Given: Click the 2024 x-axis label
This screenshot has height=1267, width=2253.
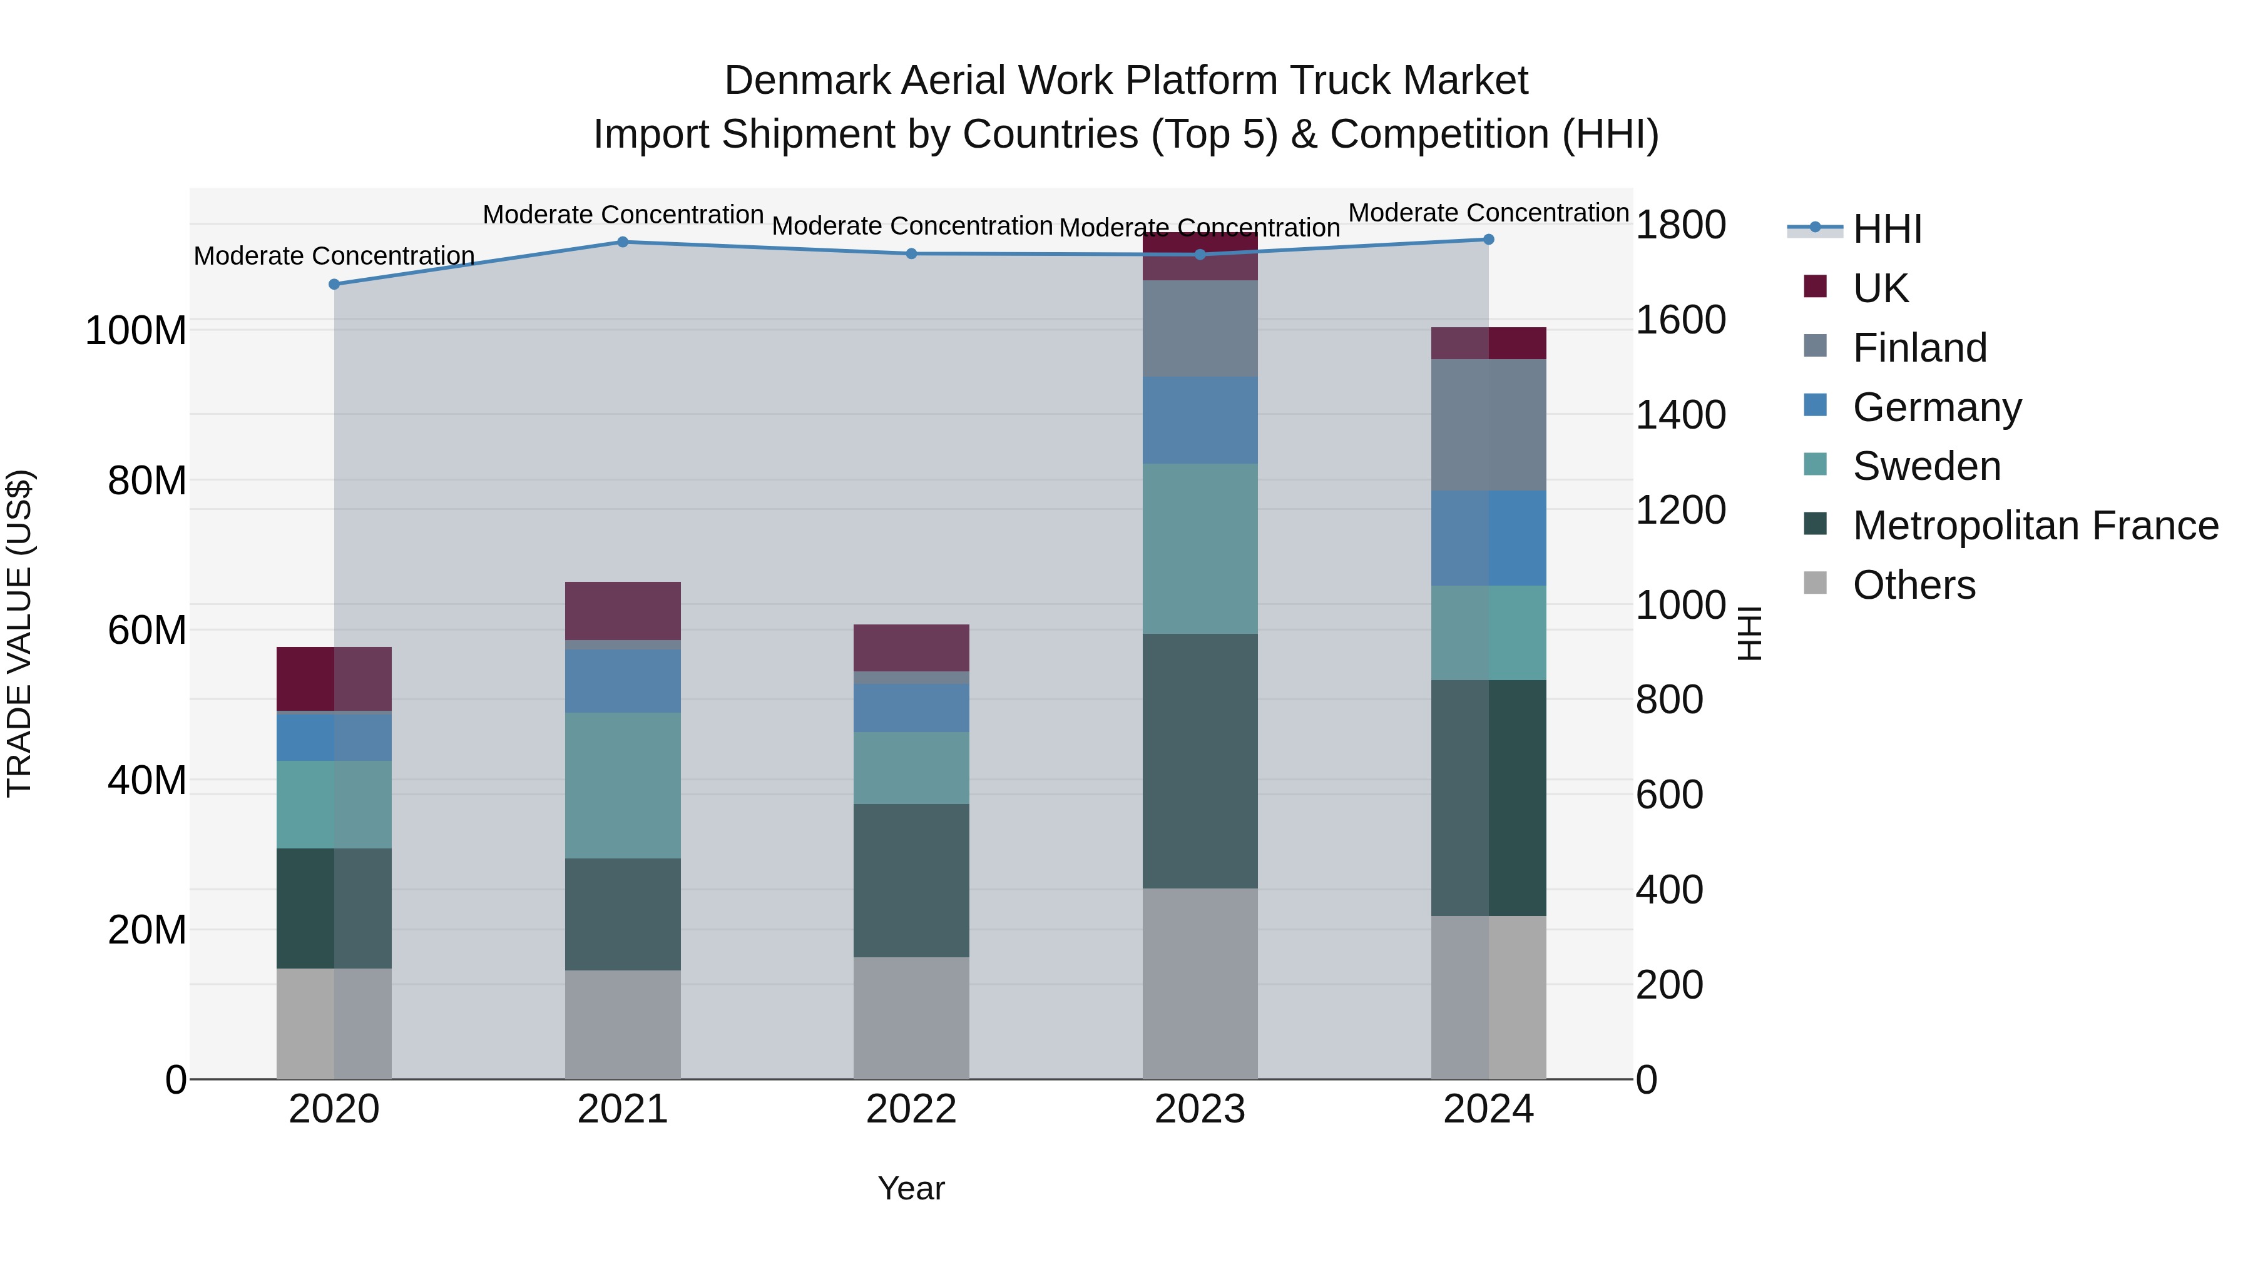Looking at the screenshot, I should coord(1489,1109).
